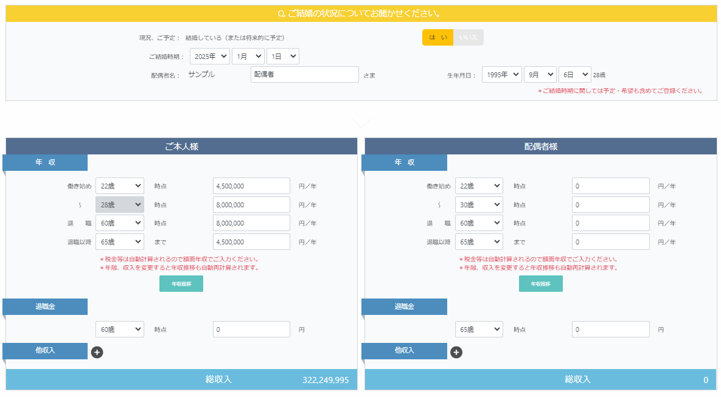Open the marriage month 1月 dropdown
721x397 pixels.
(x=248, y=57)
